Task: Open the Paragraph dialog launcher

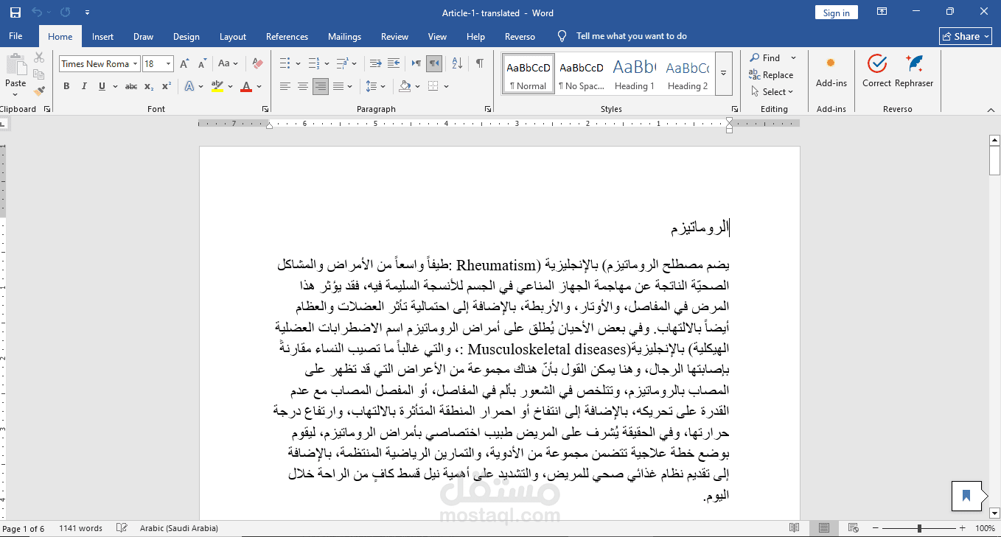Action: click(488, 109)
